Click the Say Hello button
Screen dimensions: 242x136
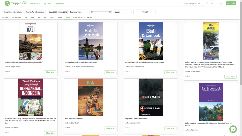(x=231, y=3)
